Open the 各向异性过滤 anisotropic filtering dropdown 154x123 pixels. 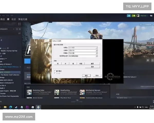[83, 56]
